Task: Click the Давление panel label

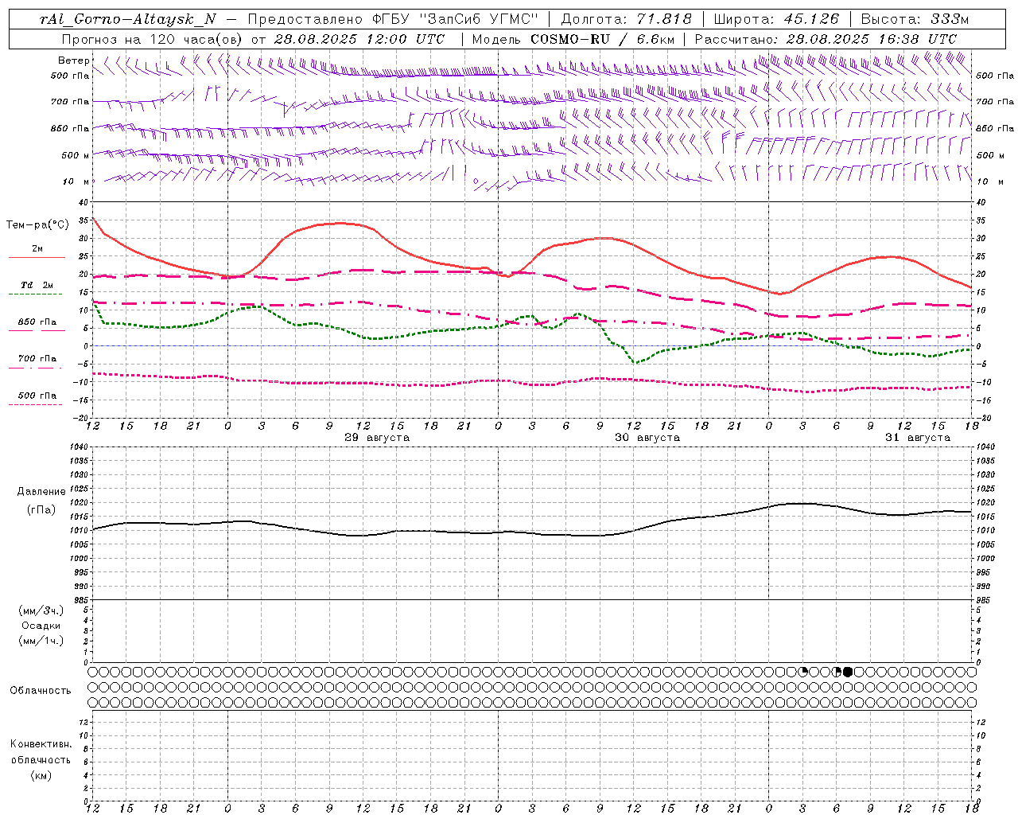Action: pos(41,492)
